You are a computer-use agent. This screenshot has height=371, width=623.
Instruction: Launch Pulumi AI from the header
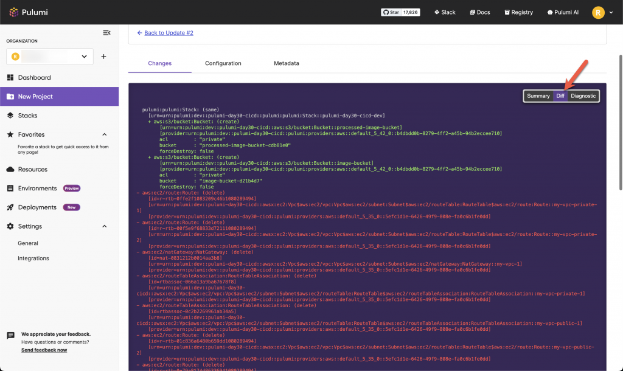pos(563,12)
